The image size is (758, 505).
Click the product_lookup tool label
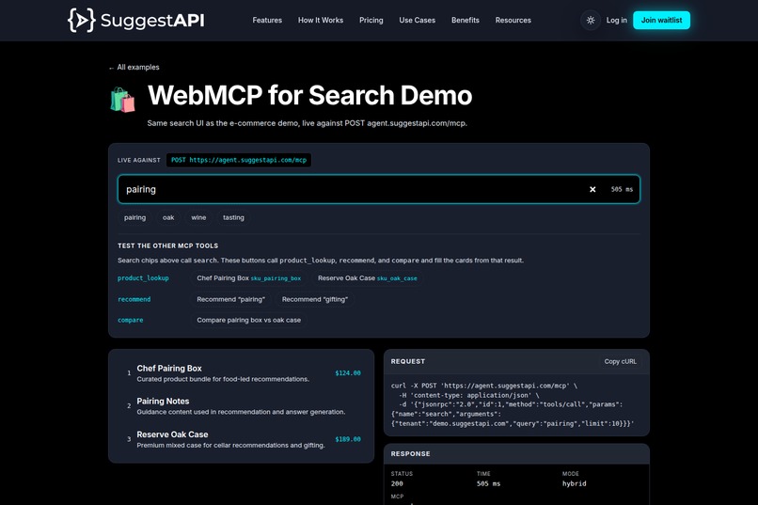(143, 278)
